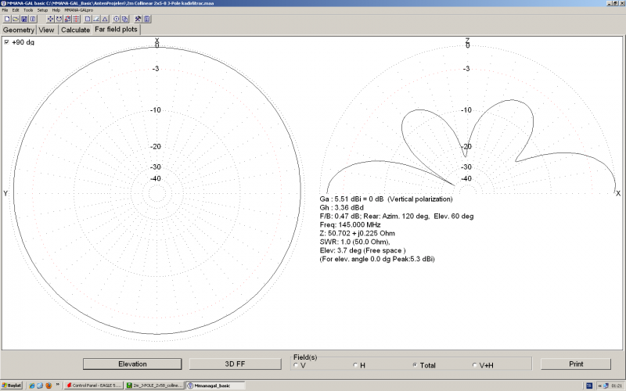
Task: Open the Help menu
Action: [x=56, y=10]
